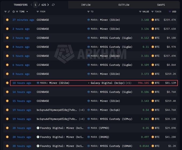Switch to the INFLOW tab

pyautogui.click(x=86, y=5)
